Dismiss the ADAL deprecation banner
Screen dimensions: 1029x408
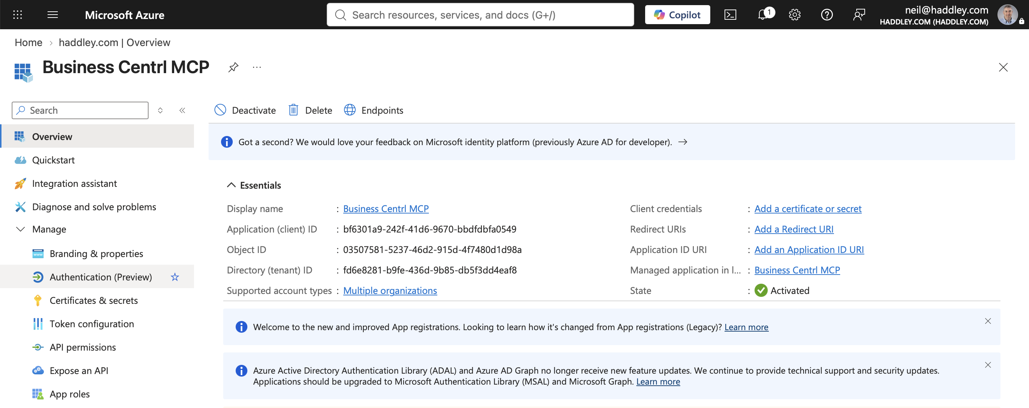click(x=987, y=365)
